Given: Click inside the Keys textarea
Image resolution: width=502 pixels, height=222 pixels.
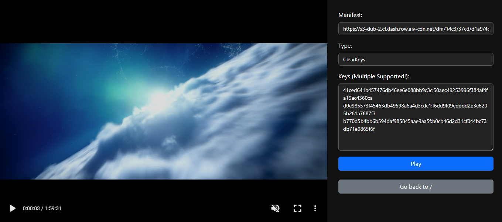Looking at the screenshot, I should (416, 117).
